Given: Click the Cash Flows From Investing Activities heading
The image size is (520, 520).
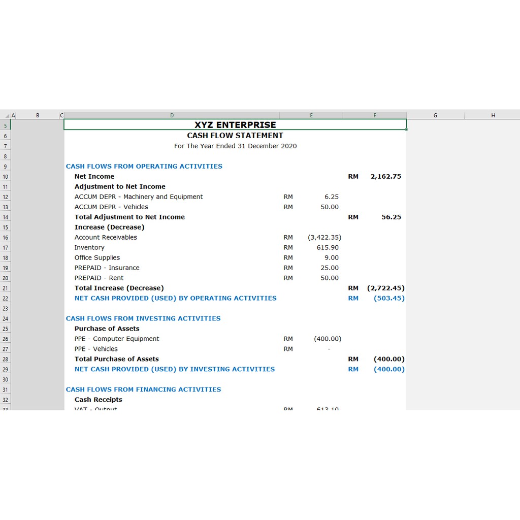Looking at the screenshot, I should coord(143,318).
